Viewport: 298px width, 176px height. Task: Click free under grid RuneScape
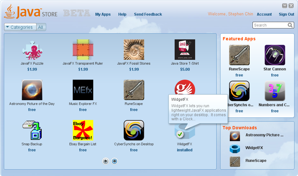point(134,109)
